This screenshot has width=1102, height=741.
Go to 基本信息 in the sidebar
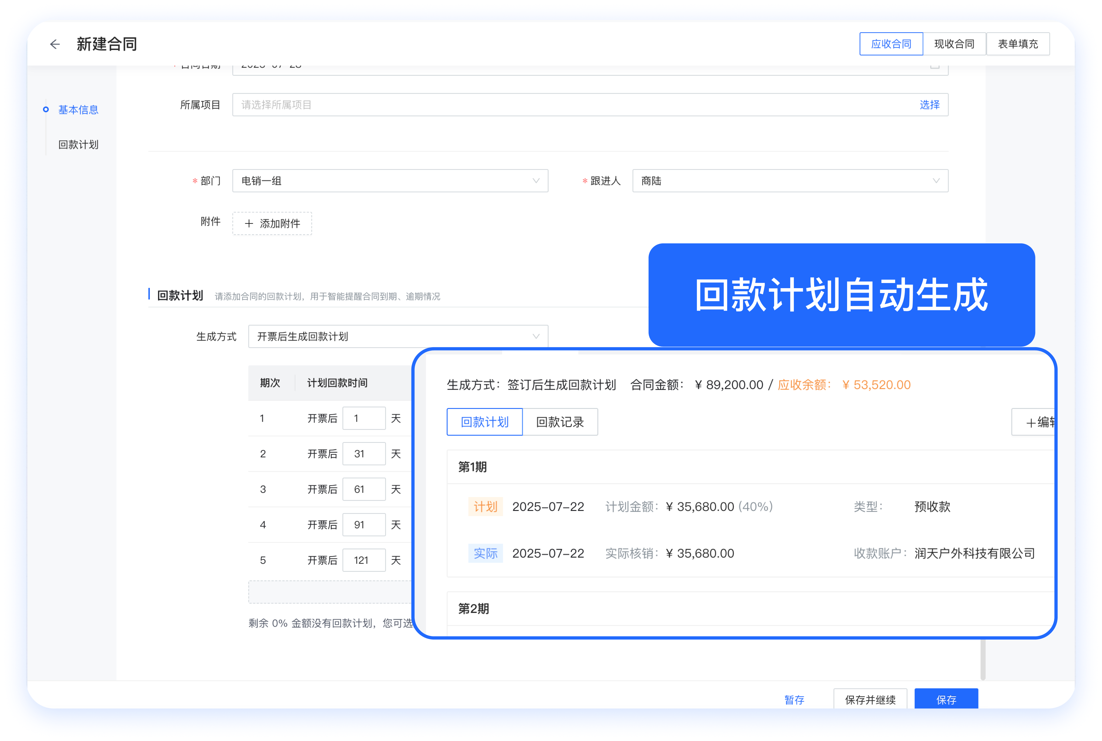78,110
